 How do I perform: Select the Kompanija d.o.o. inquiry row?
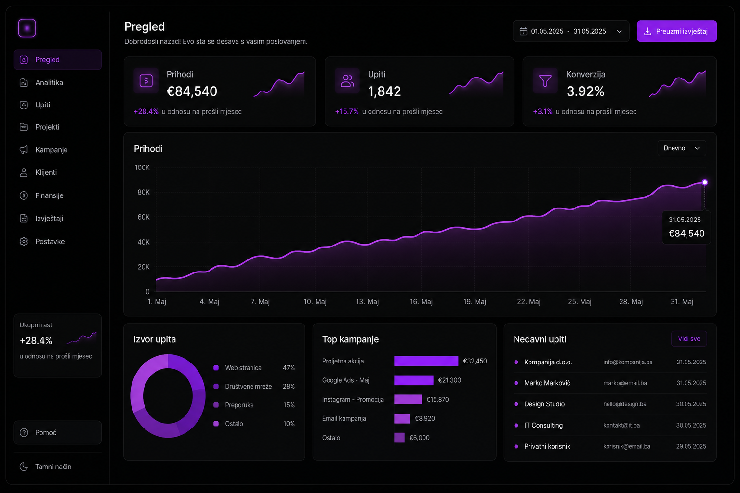(610, 362)
